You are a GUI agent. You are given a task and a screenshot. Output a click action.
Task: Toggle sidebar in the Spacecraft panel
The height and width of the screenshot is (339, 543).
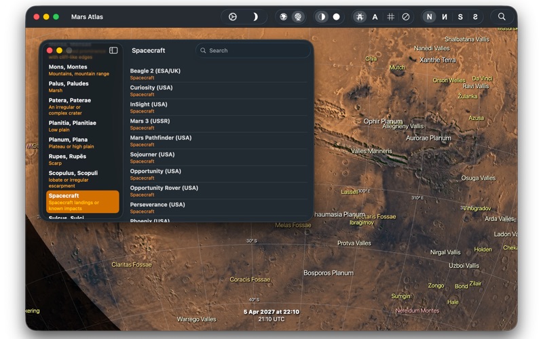(113, 50)
